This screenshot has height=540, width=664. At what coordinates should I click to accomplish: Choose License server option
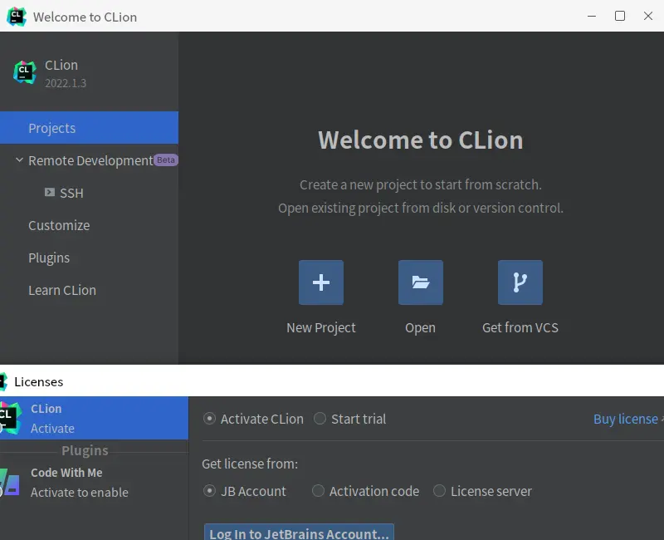[439, 491]
